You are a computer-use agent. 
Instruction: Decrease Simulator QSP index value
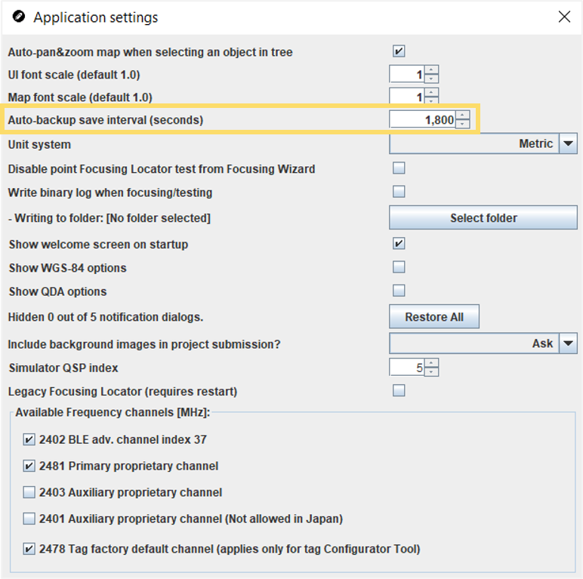[x=431, y=371]
